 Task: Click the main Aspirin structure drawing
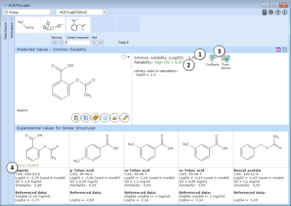[x=73, y=81]
